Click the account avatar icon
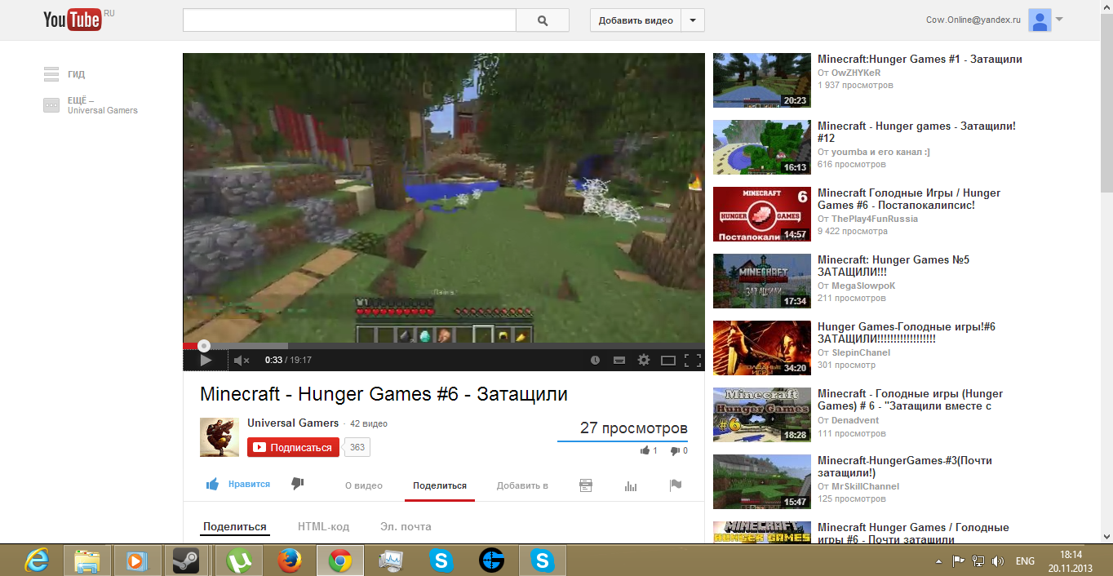 pos(1040,20)
